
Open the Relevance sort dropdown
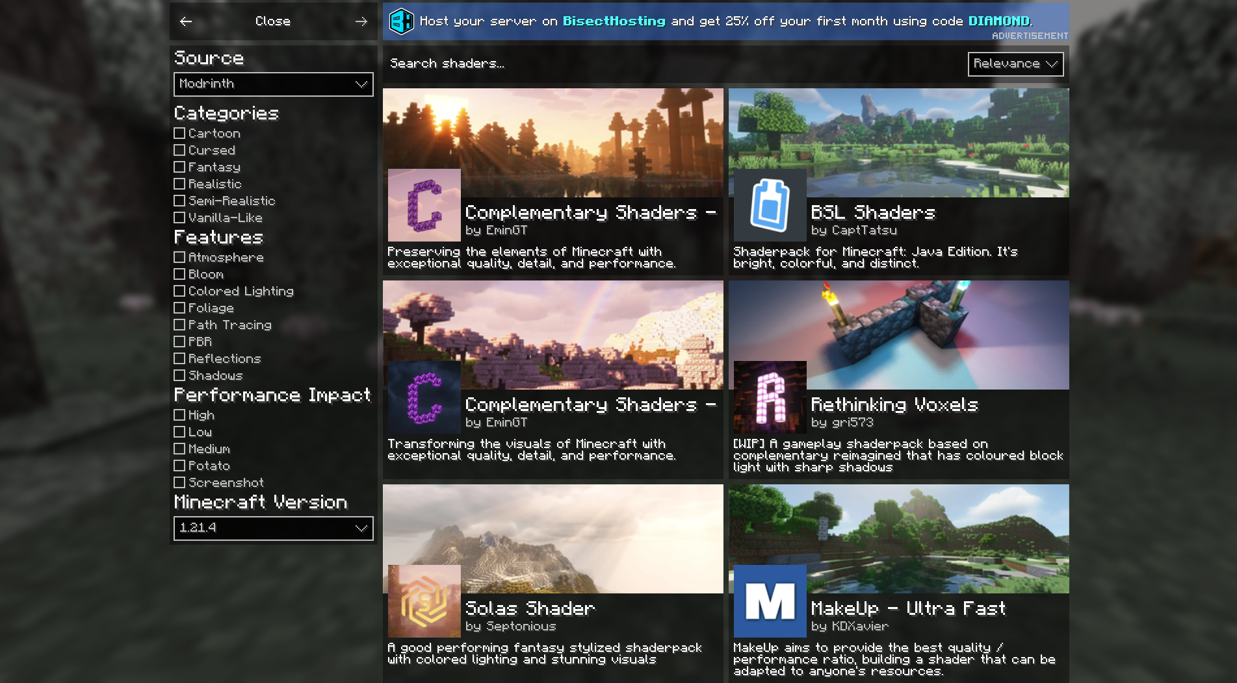click(1015, 64)
